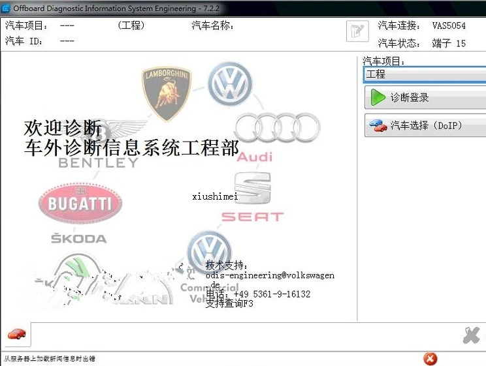Screen dimensions: 486x366
Task: Open the 汽车项目 combo box showing 工程
Action: pyautogui.click(x=425, y=74)
